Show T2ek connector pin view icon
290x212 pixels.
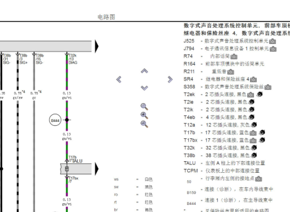(259, 94)
